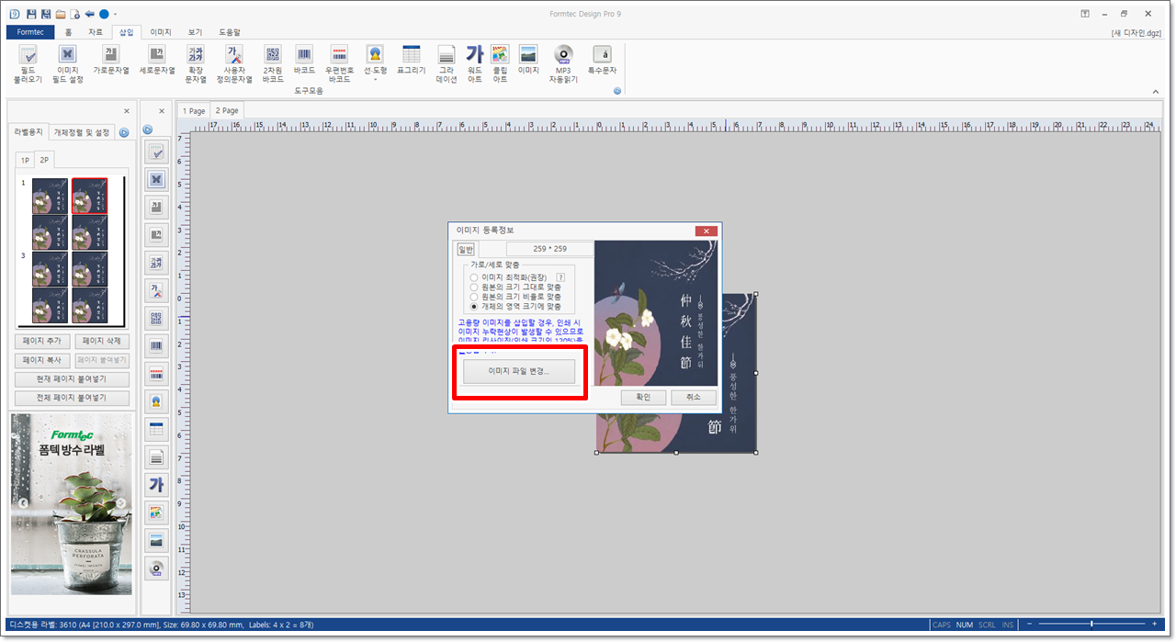1176x642 pixels.
Task: Select 이미지 최적화(권장) radio option
Action: coord(508,277)
